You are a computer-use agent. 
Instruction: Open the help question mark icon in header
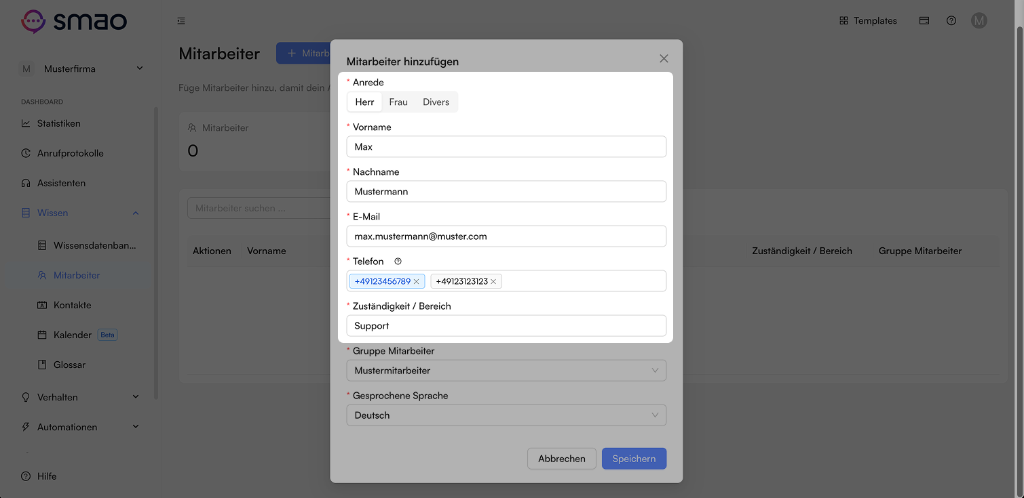coord(951,21)
